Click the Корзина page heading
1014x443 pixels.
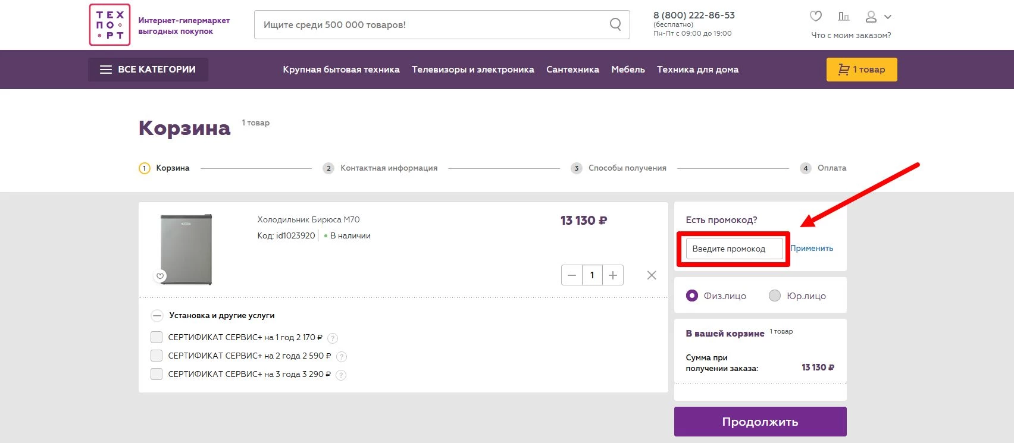[184, 128]
